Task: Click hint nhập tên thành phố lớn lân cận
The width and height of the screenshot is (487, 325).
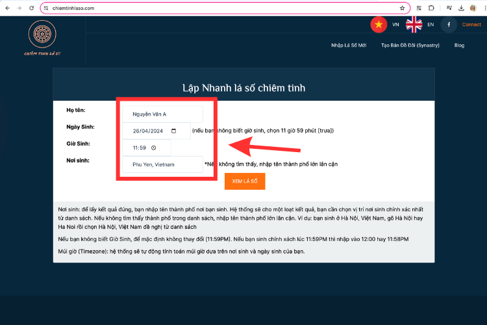Action: 271,164
